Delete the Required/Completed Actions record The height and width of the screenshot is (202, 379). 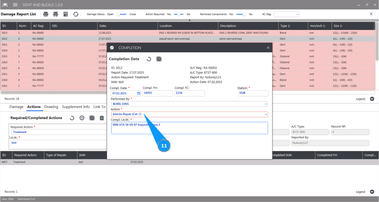click(x=102, y=118)
